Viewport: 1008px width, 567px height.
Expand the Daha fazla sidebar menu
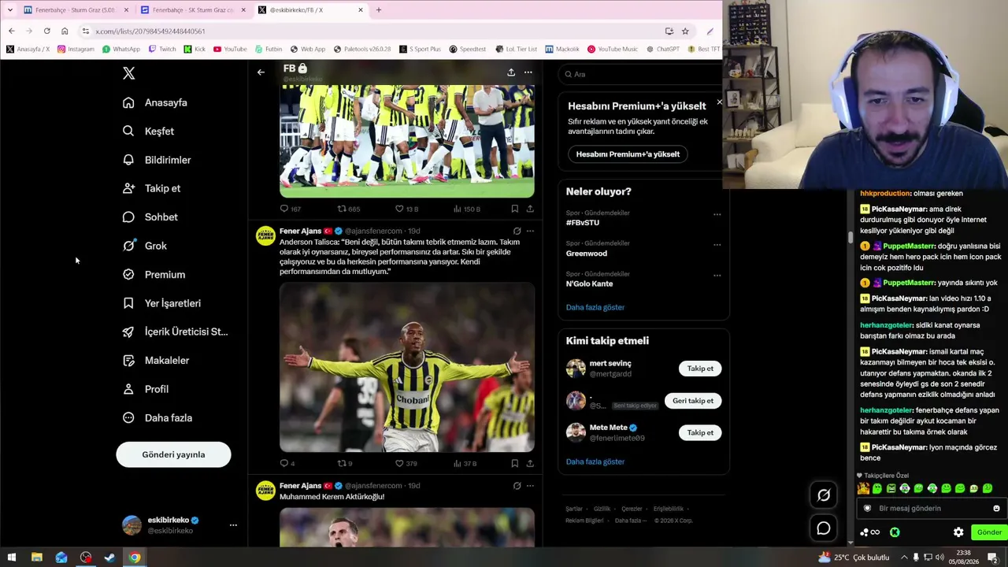pos(157,418)
